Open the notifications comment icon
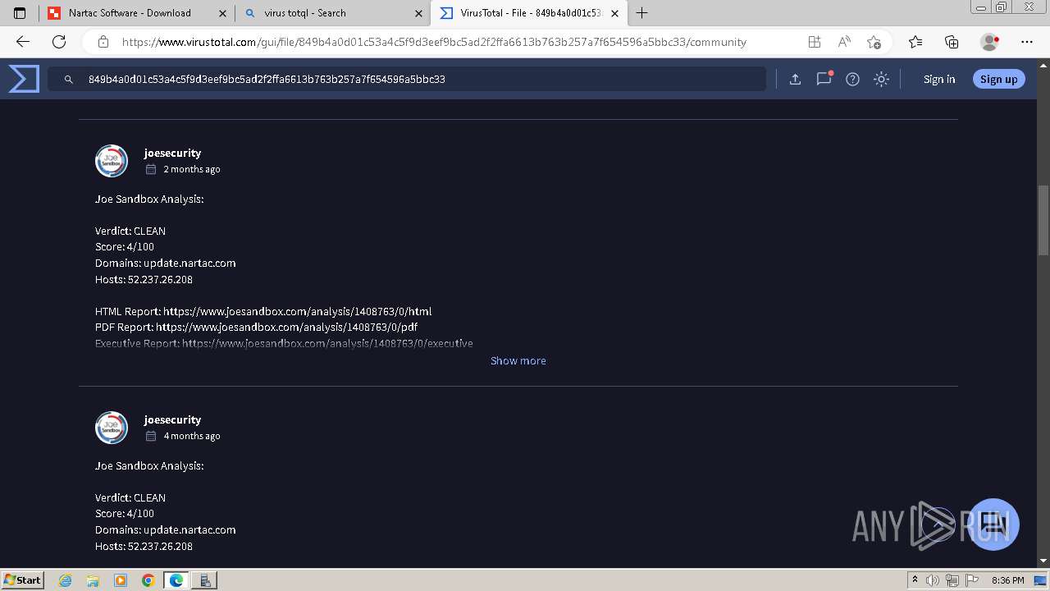This screenshot has width=1050, height=591. pos(824,79)
